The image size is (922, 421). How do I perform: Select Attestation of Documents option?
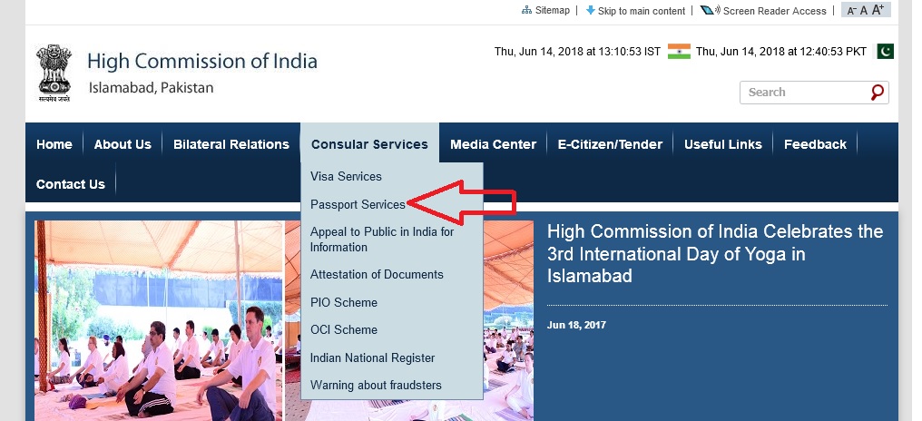(x=377, y=275)
